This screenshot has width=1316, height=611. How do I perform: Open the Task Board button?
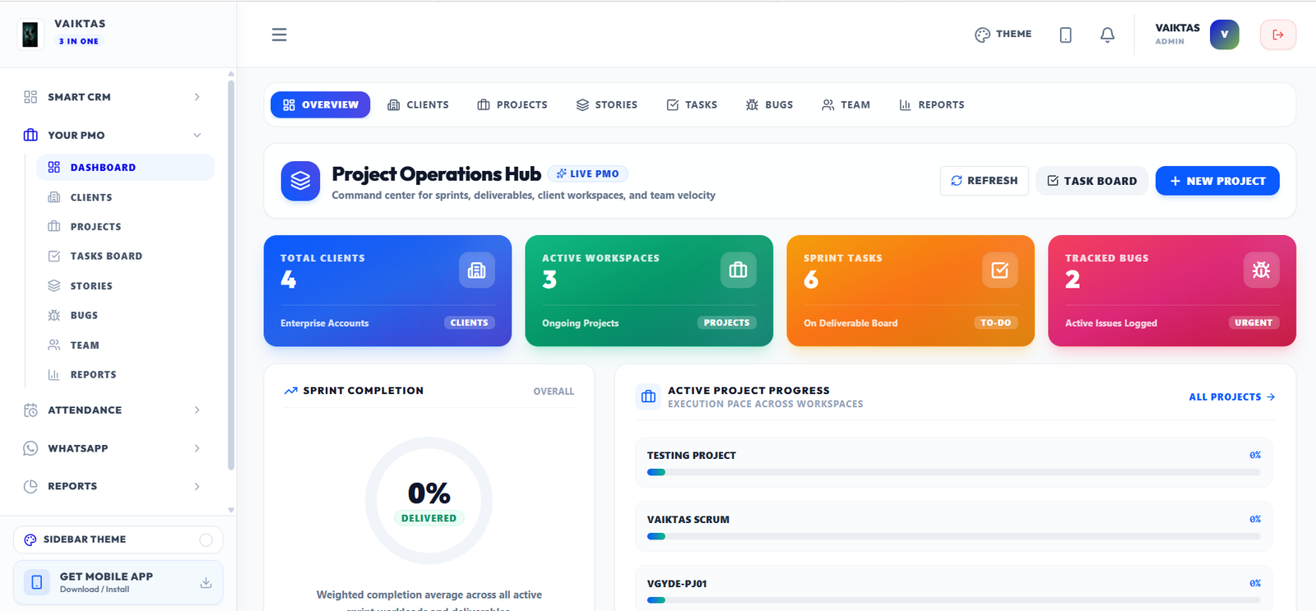click(x=1092, y=181)
